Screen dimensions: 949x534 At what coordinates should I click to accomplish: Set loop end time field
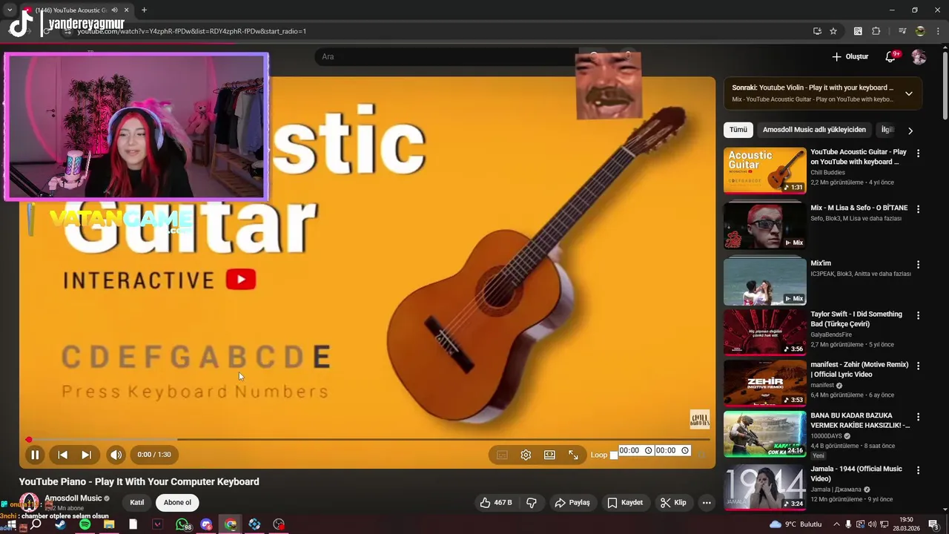coord(672,450)
